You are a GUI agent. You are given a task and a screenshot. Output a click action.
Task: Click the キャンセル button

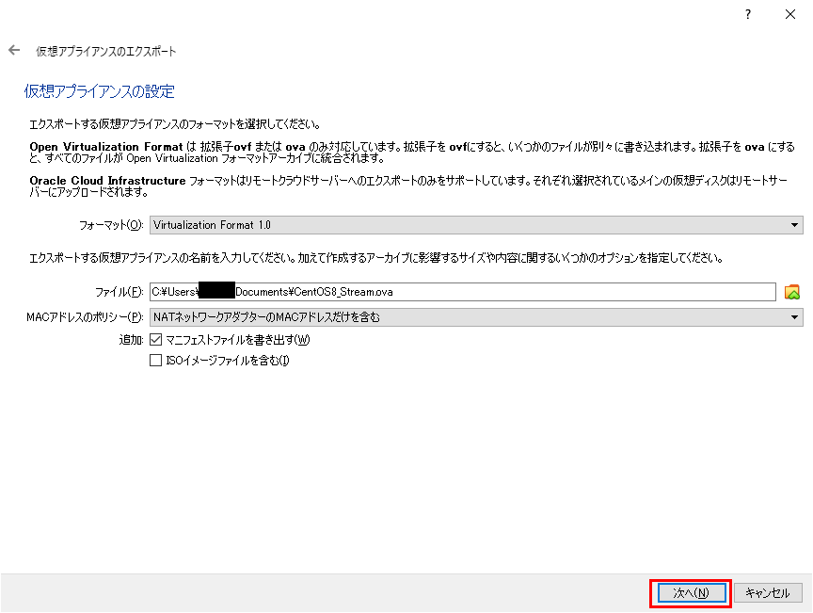pyautogui.click(x=768, y=593)
